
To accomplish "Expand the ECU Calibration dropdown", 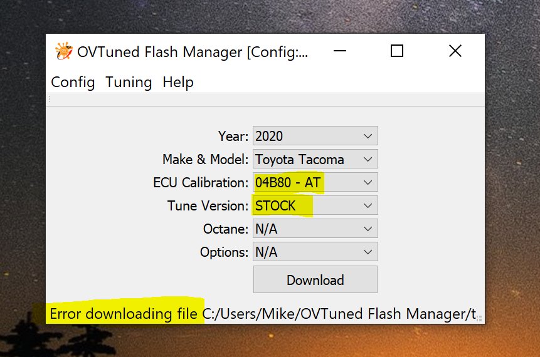I will (315, 182).
